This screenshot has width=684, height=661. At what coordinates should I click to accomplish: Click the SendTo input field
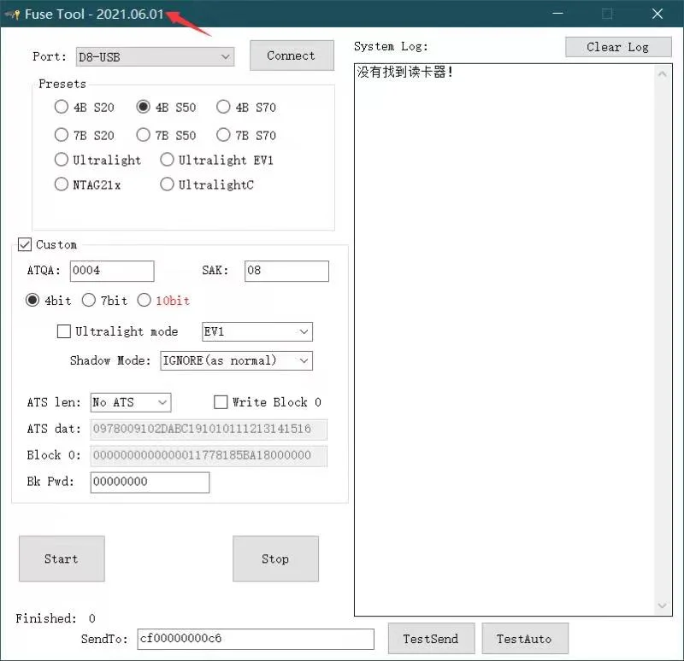255,639
